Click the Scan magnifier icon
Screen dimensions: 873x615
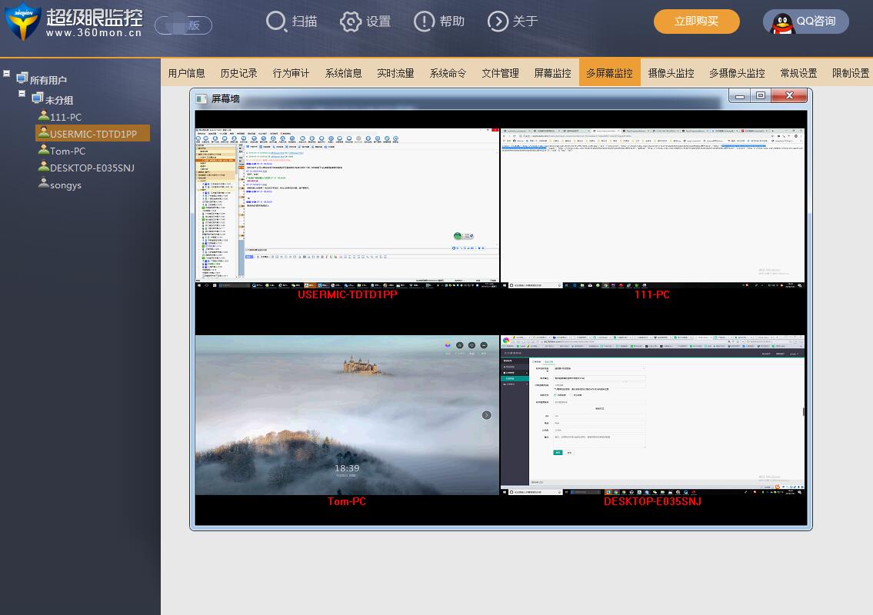click(276, 22)
